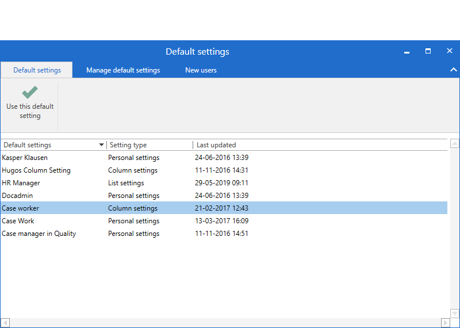Click the highlighted Case worker row
Viewport: 460px width, 328px height.
21,208
